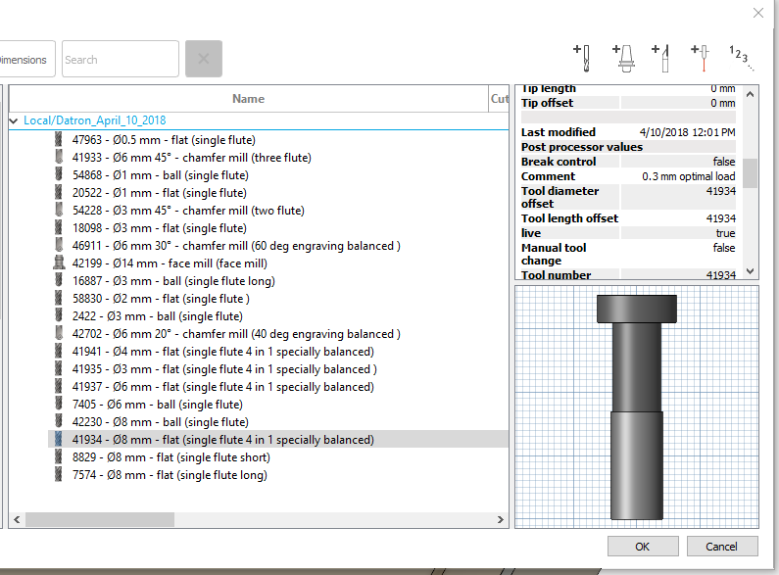
Task: Select 7574 - Ø8 mm flat long
Action: [170, 475]
